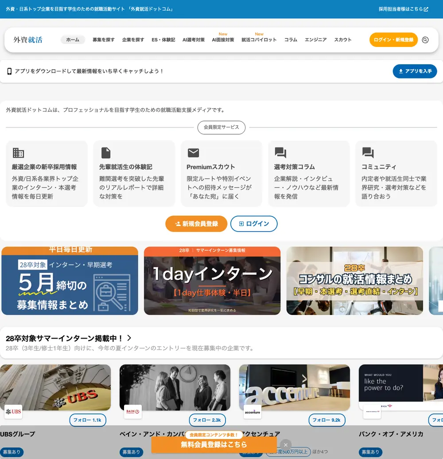
Task: Click the Bain logo badge
Action: tap(133, 412)
